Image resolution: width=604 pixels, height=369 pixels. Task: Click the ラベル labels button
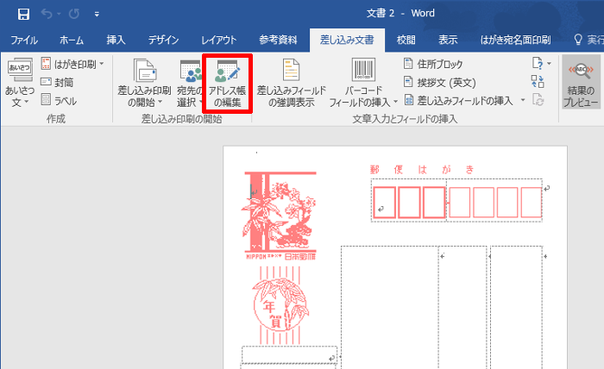tap(59, 101)
